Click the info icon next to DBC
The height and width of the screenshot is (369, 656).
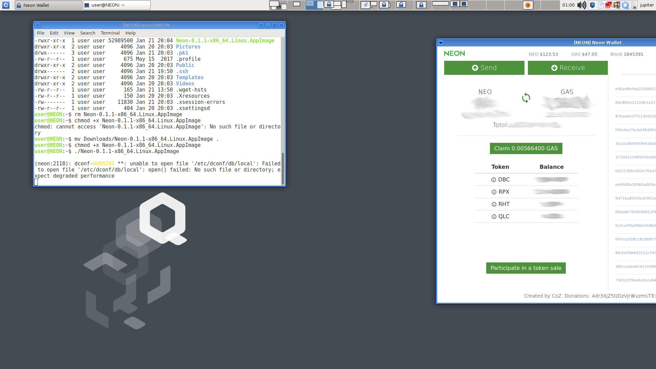click(x=493, y=180)
